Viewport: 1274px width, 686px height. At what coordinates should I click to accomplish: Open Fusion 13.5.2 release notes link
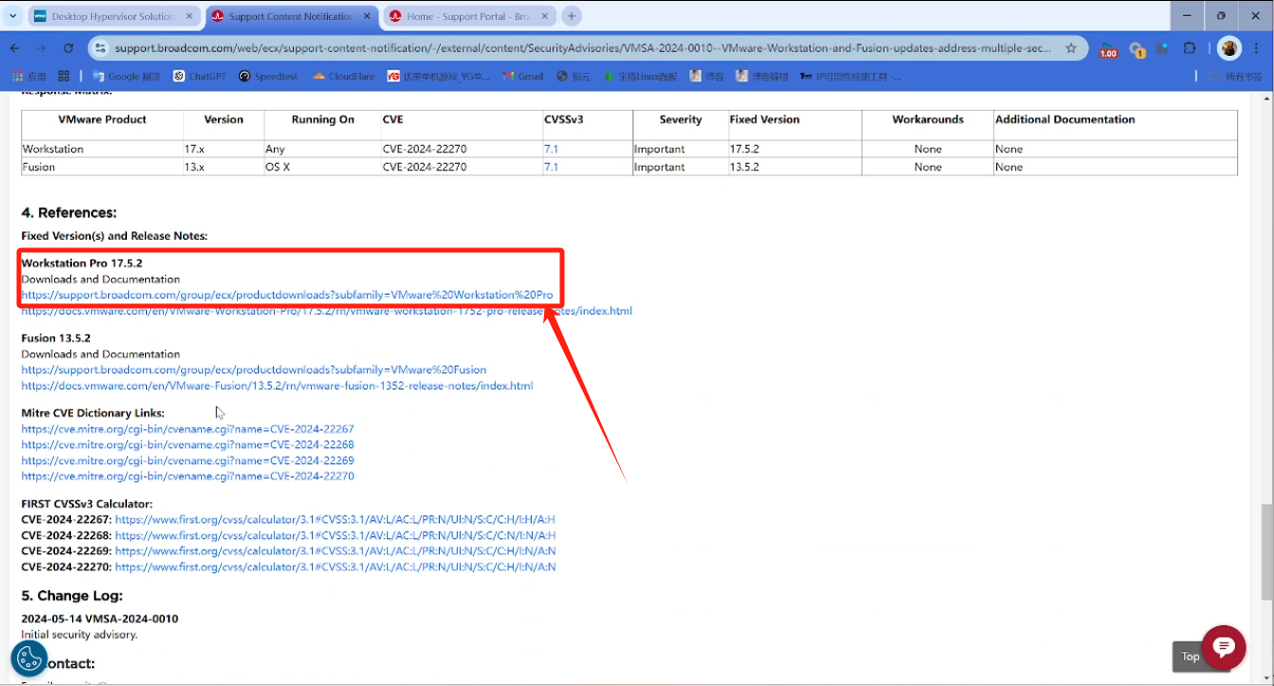coord(277,386)
